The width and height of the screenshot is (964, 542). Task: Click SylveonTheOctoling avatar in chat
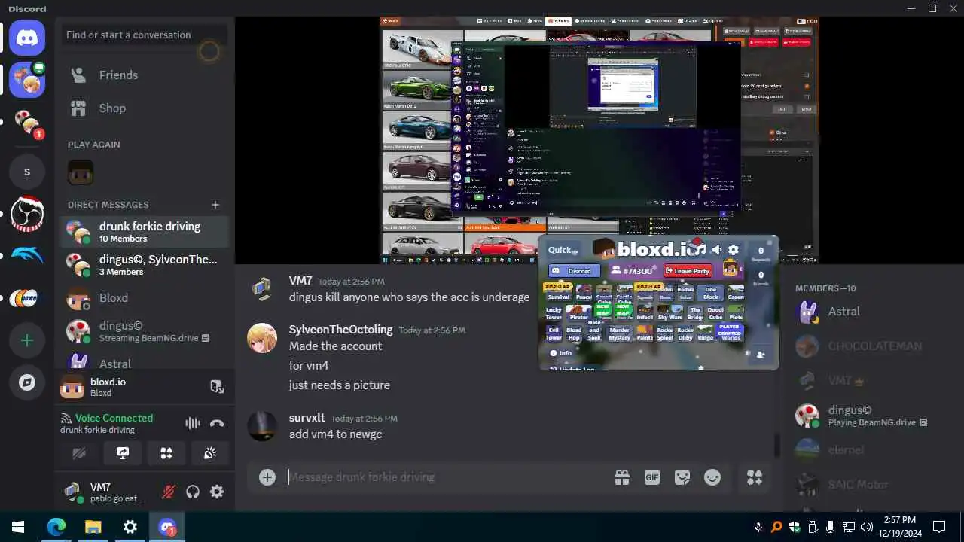pyautogui.click(x=262, y=338)
